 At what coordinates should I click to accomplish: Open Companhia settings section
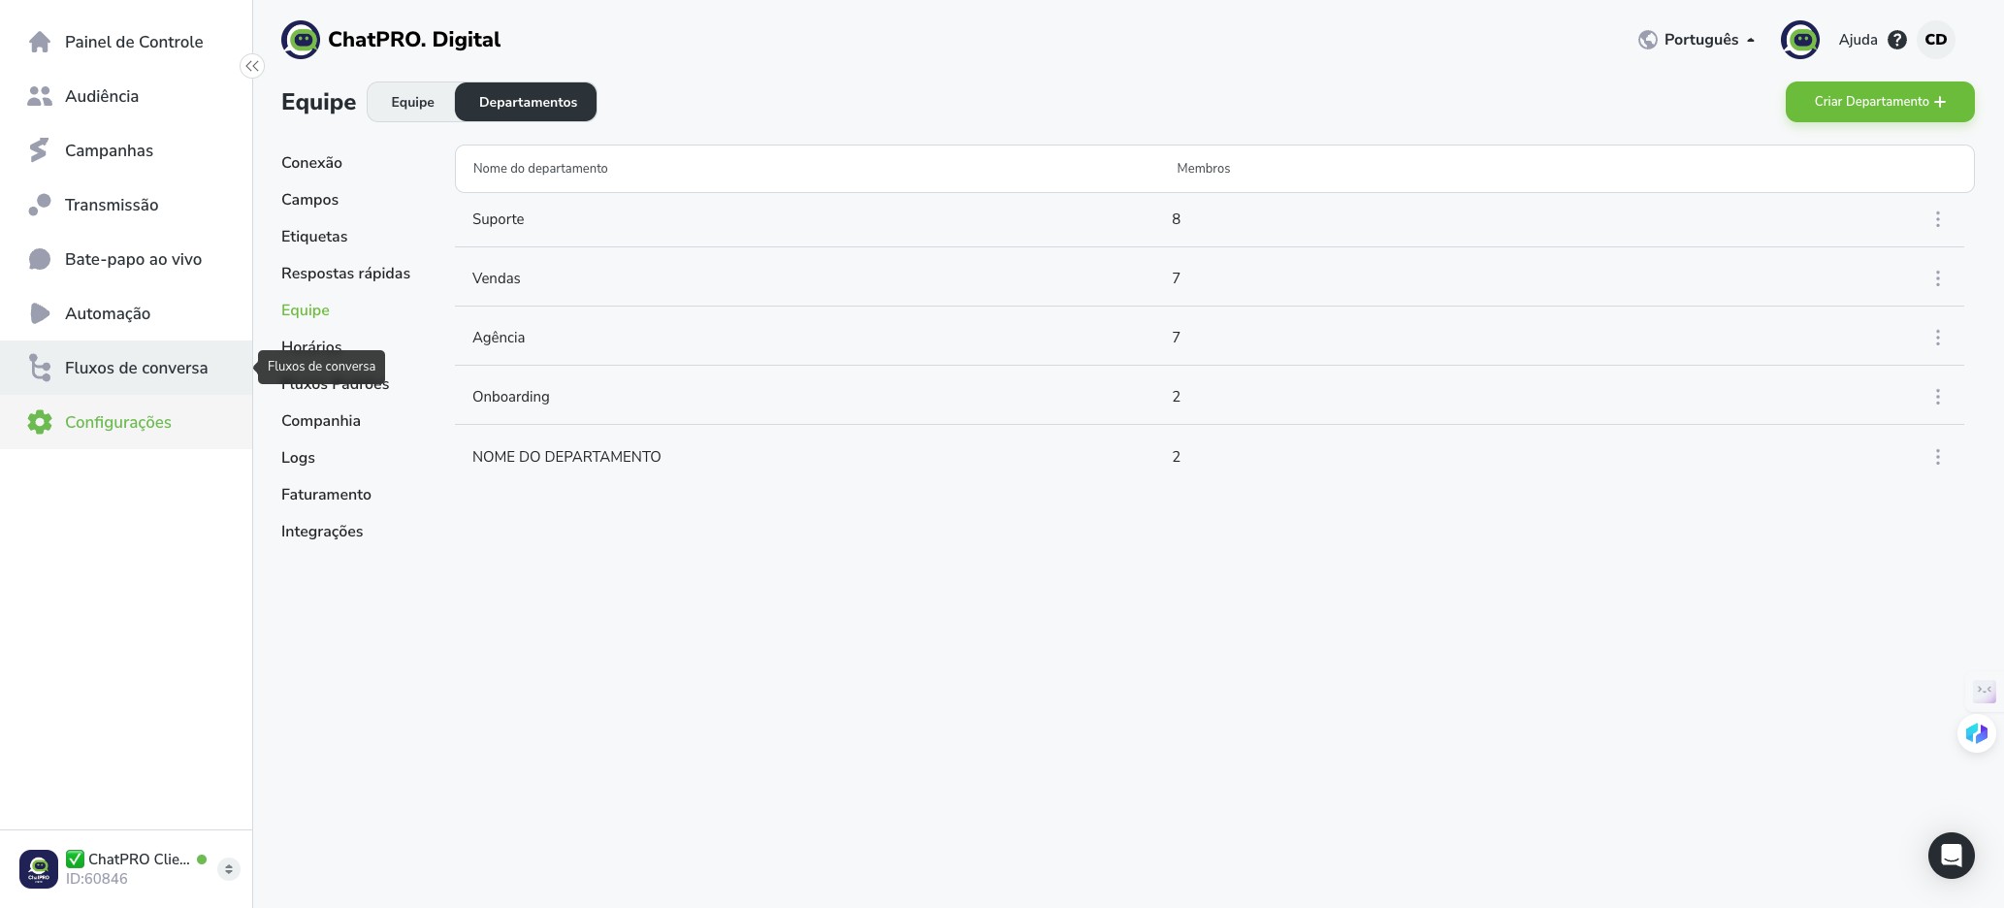tap(321, 421)
